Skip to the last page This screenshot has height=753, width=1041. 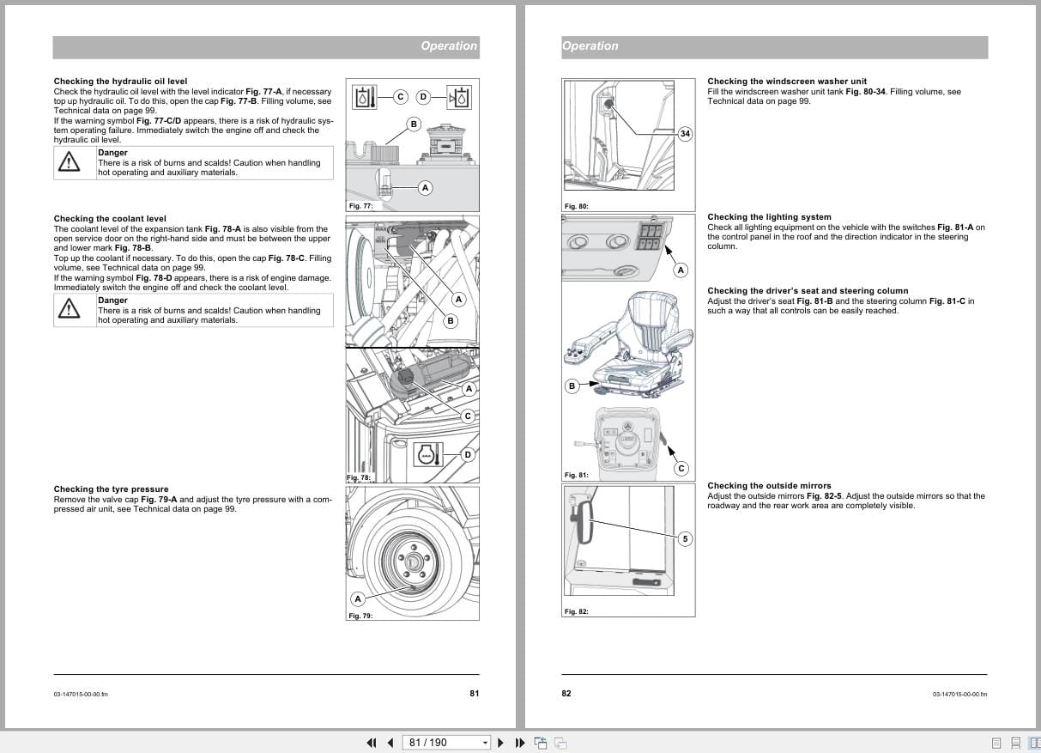[x=520, y=742]
